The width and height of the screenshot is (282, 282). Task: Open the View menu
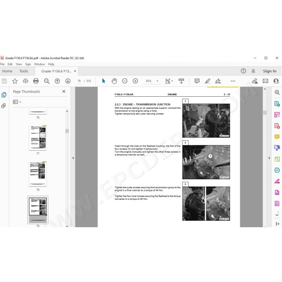[x=19, y=64]
